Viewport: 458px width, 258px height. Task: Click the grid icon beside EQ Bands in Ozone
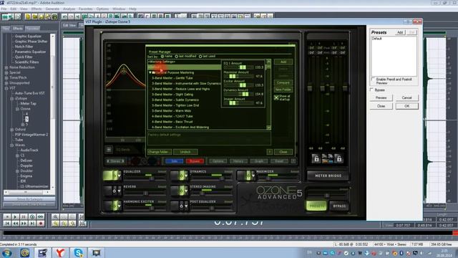(x=109, y=150)
